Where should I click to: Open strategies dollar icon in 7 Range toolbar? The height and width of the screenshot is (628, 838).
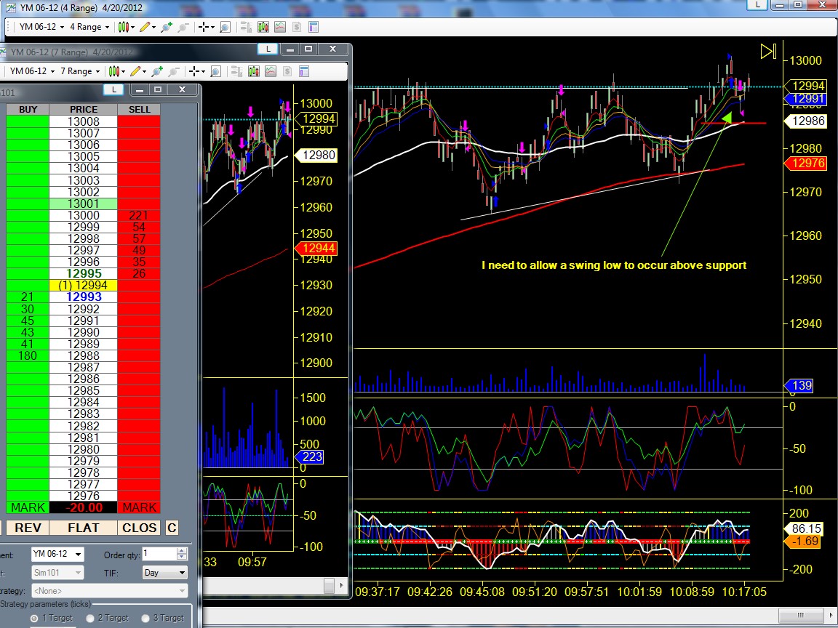click(287, 71)
